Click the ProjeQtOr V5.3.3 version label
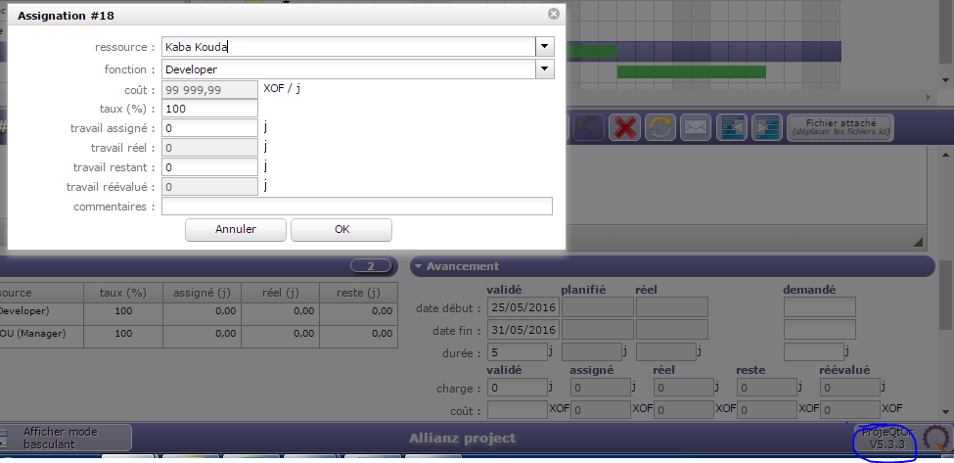The width and height of the screenshot is (954, 463). coord(887,439)
